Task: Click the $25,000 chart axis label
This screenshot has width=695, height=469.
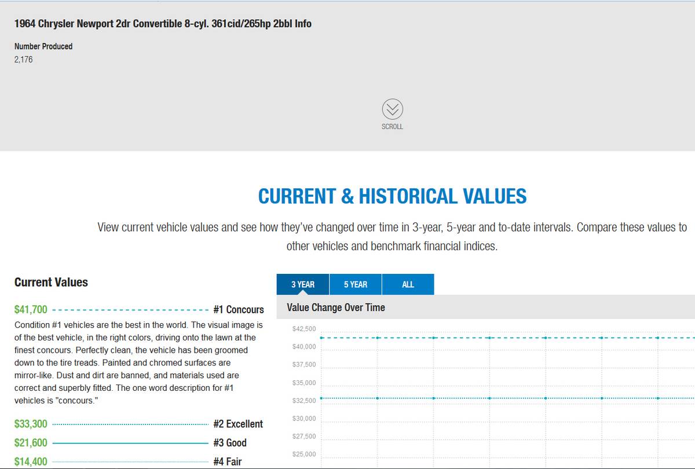Action: [x=304, y=455]
